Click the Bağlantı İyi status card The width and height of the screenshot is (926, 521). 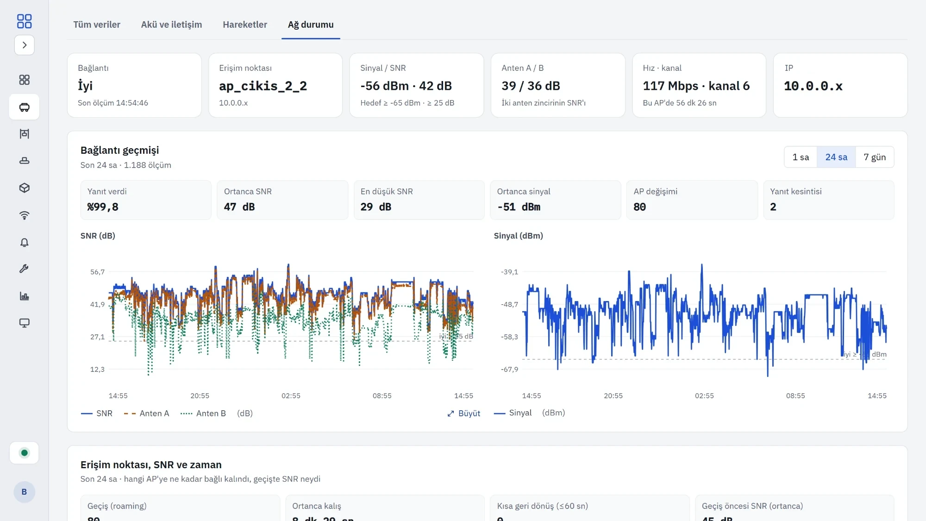(134, 85)
